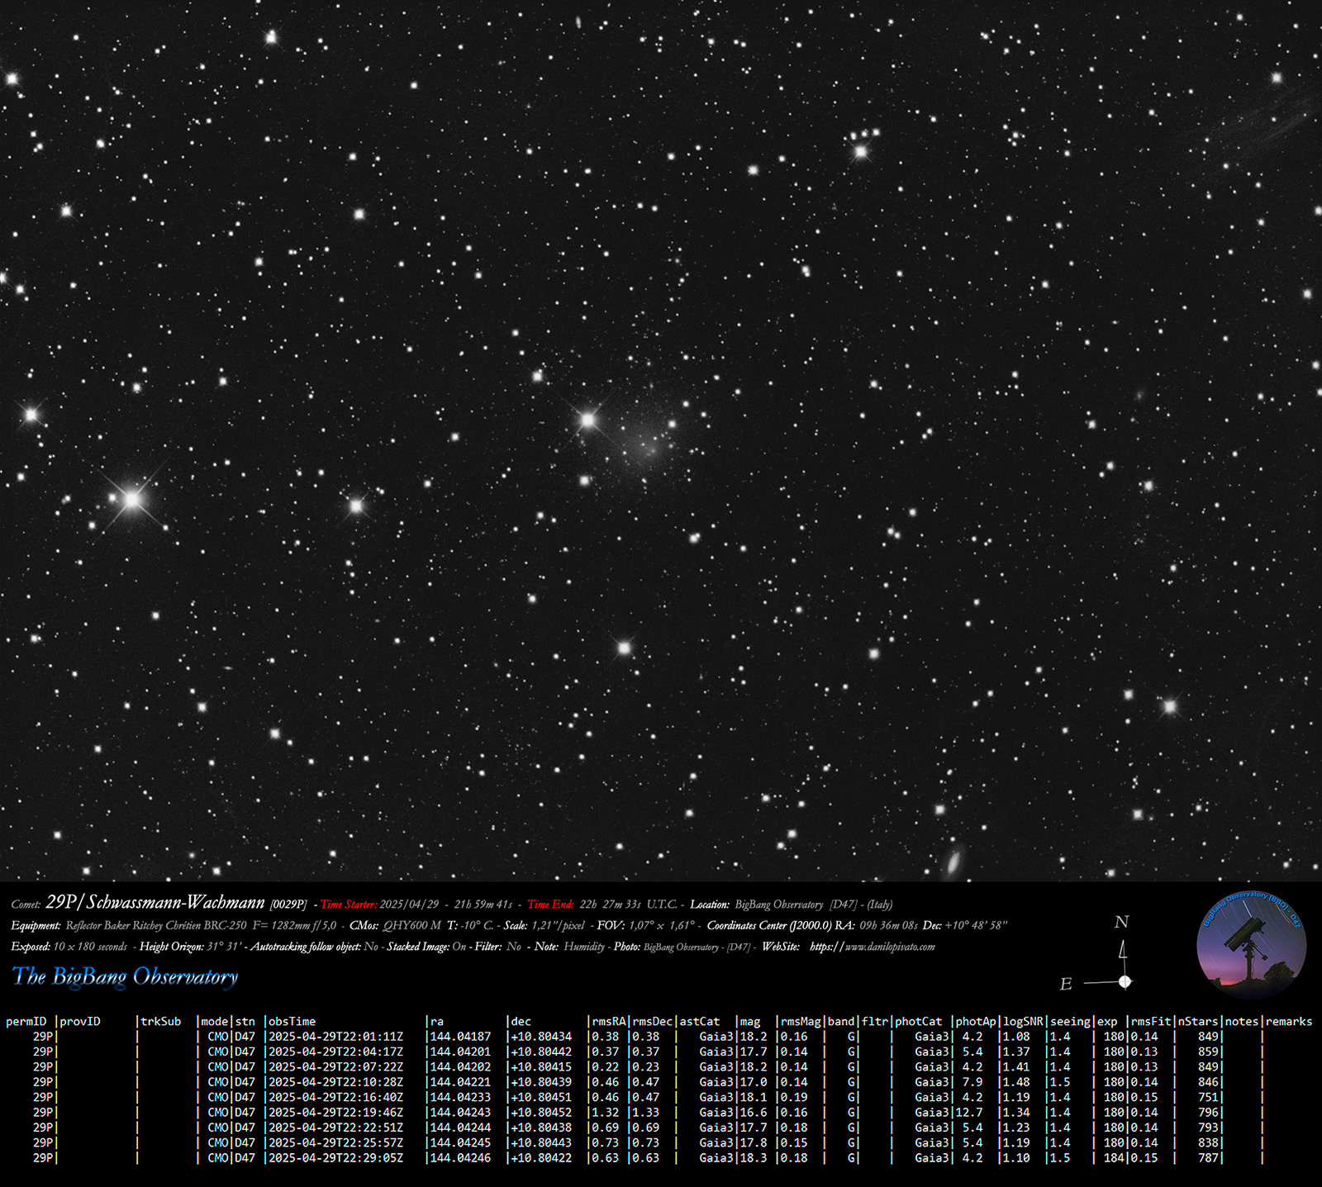Select obsTime cell '2025-04-29T22:19:46Z'
The width and height of the screenshot is (1322, 1187).
click(336, 1113)
